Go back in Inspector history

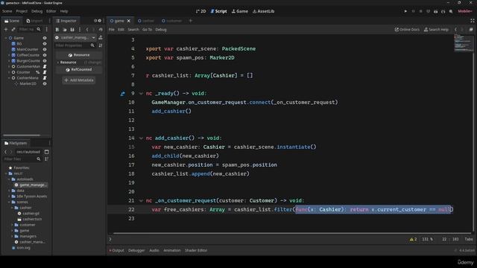point(87,30)
